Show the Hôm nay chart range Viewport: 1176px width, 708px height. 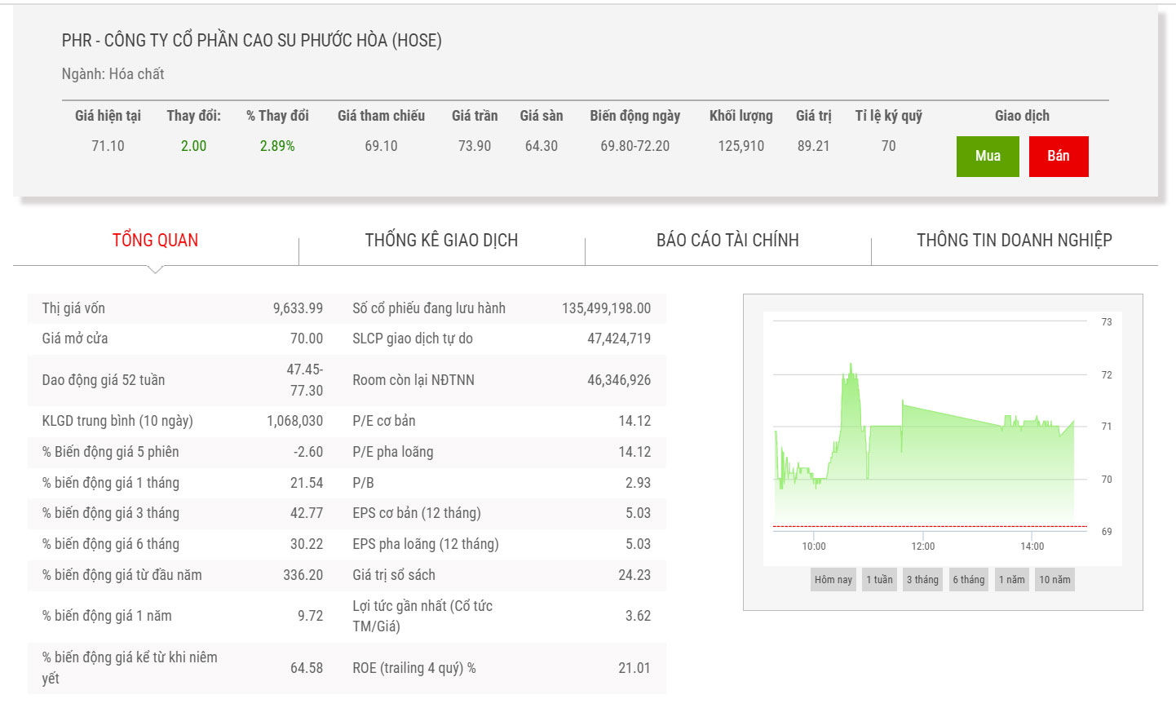(x=833, y=580)
